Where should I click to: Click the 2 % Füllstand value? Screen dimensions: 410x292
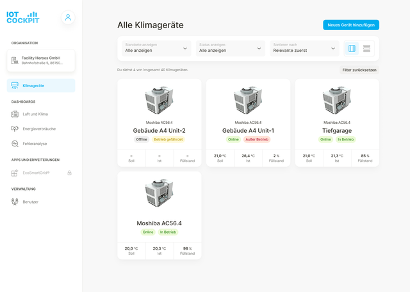(x=276, y=156)
